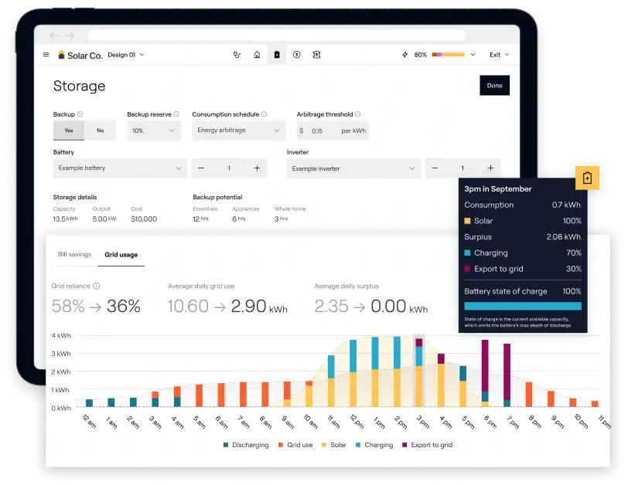Viewport: 628px width, 485px height.
Task: Select the Grid usage tab
Action: coord(121,254)
